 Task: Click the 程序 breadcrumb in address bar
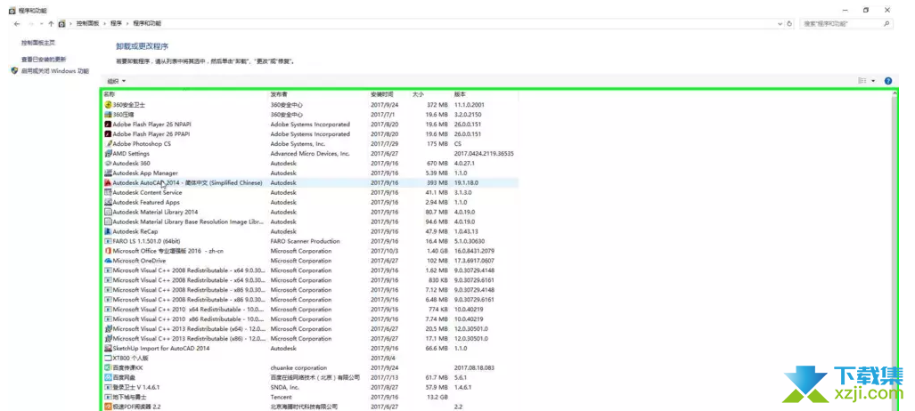point(116,24)
